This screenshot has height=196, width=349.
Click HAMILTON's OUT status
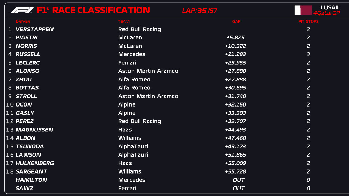(239, 180)
